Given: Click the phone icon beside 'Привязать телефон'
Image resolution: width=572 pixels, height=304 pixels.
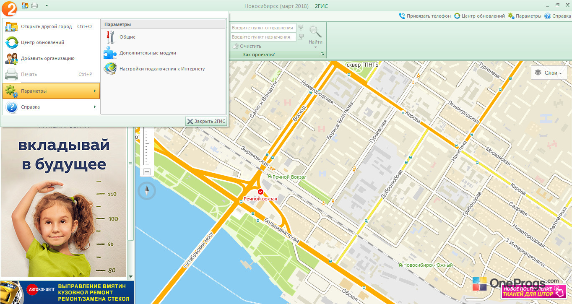Looking at the screenshot, I should tap(403, 16).
